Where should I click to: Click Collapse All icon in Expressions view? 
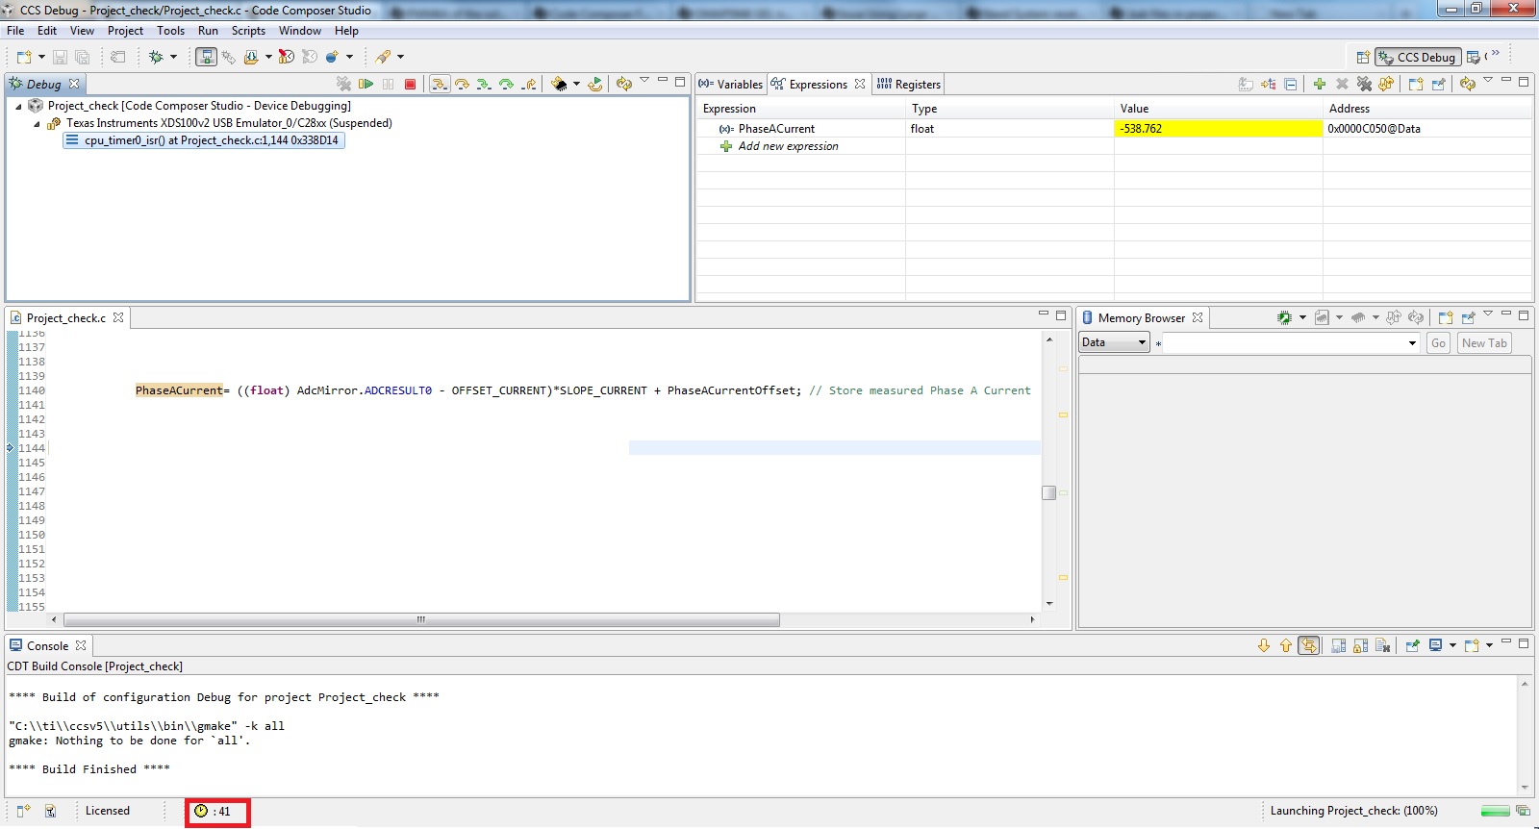(1291, 85)
